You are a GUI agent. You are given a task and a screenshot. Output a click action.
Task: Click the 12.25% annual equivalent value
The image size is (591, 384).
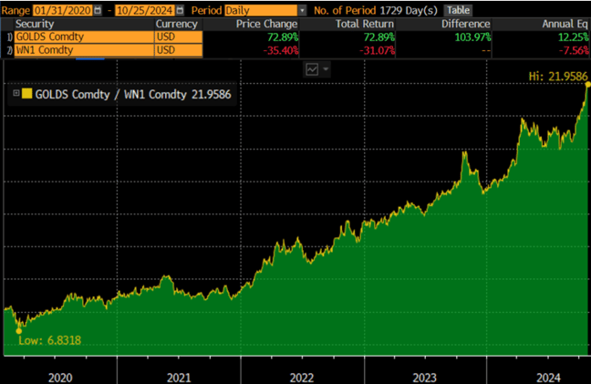coord(573,37)
